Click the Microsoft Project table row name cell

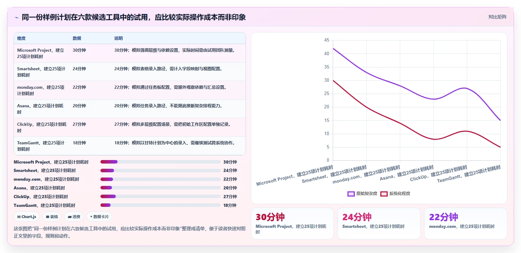42,53
